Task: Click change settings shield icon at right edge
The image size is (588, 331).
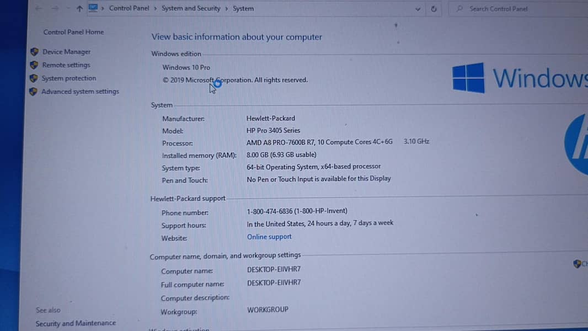Action: point(577,264)
